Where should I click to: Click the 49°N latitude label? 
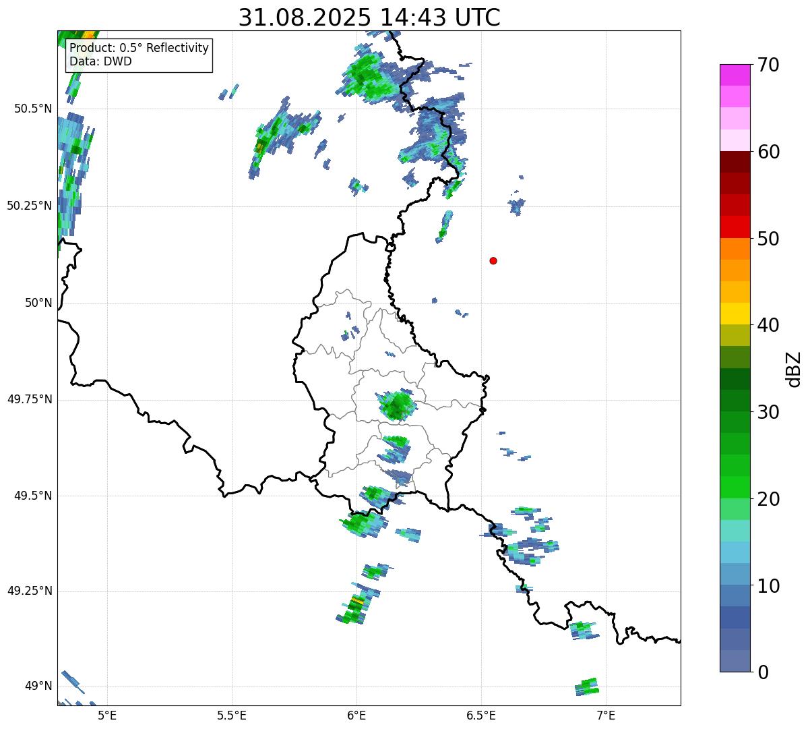tap(38, 686)
